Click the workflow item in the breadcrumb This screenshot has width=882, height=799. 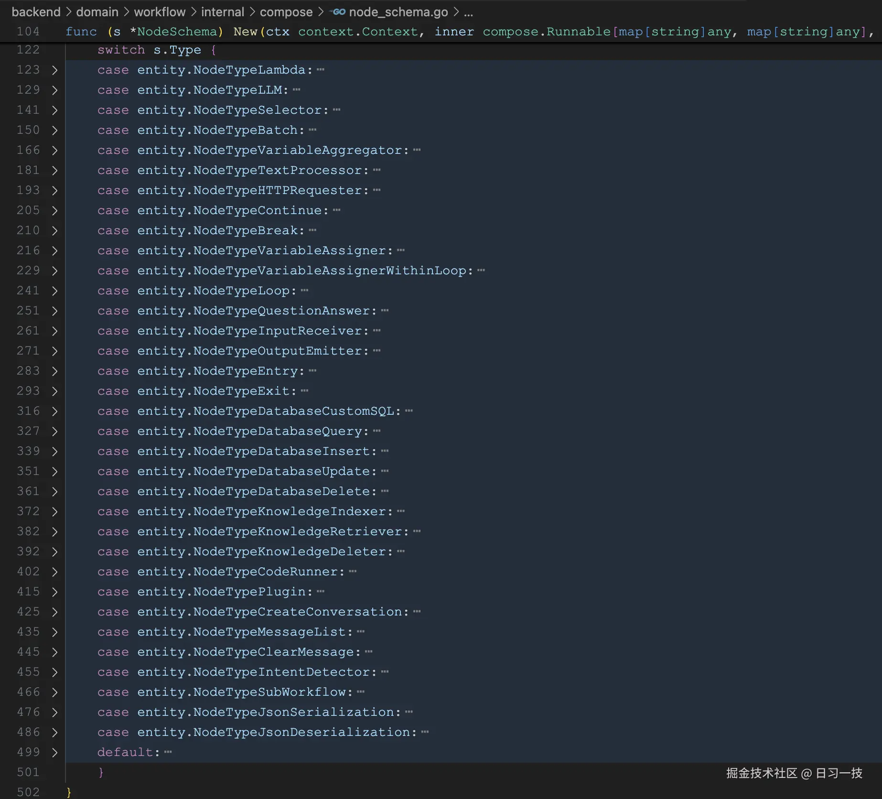(x=159, y=12)
